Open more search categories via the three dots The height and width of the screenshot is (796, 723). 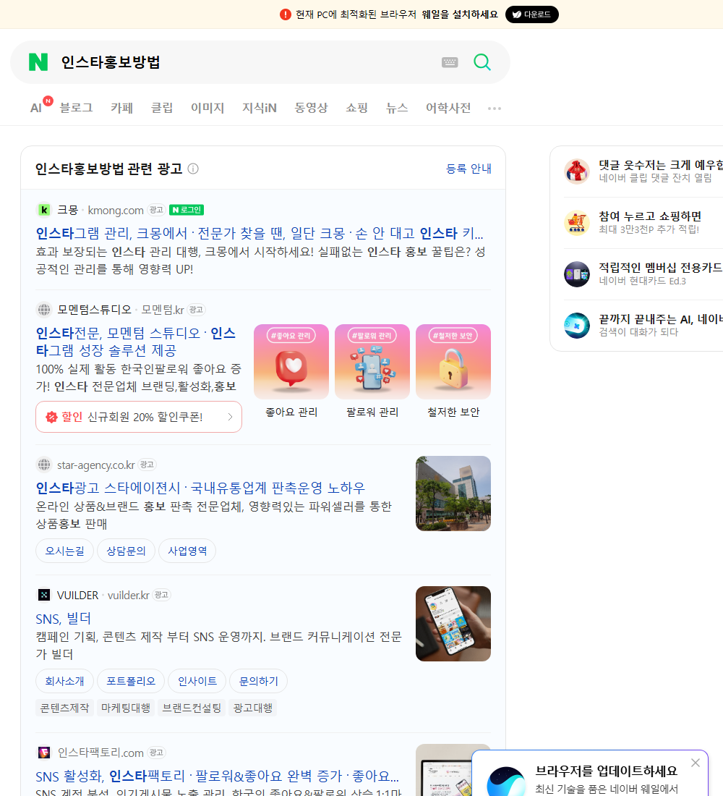point(495,108)
